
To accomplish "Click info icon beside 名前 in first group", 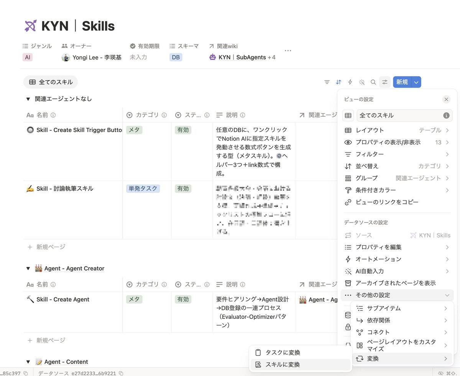I will [x=53, y=115].
